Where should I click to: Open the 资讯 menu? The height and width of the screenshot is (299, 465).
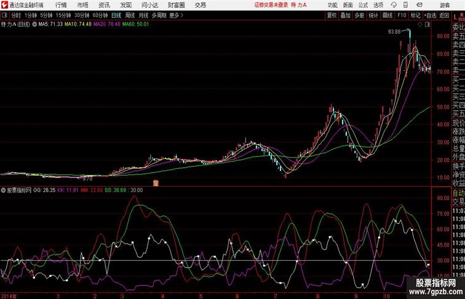[x=104, y=5]
